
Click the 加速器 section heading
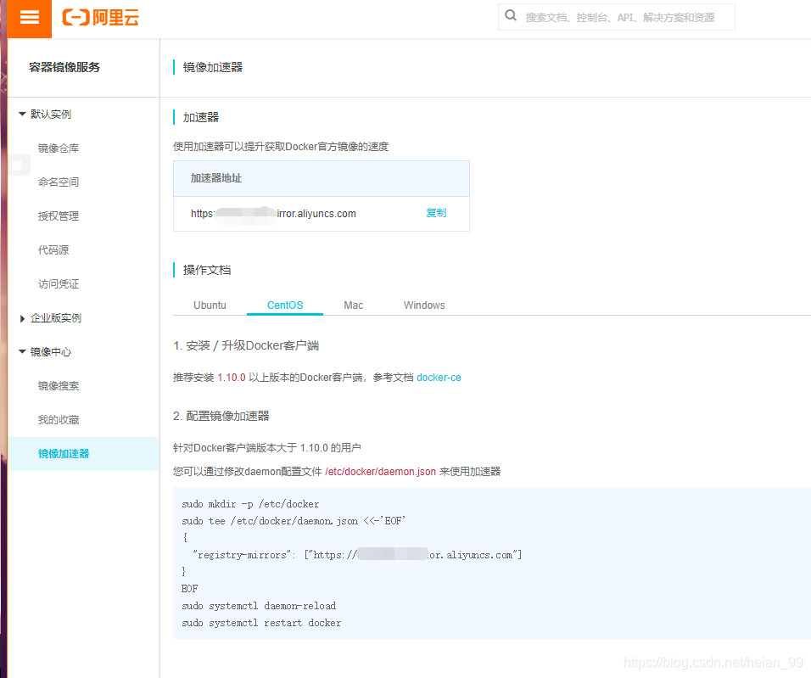click(201, 117)
